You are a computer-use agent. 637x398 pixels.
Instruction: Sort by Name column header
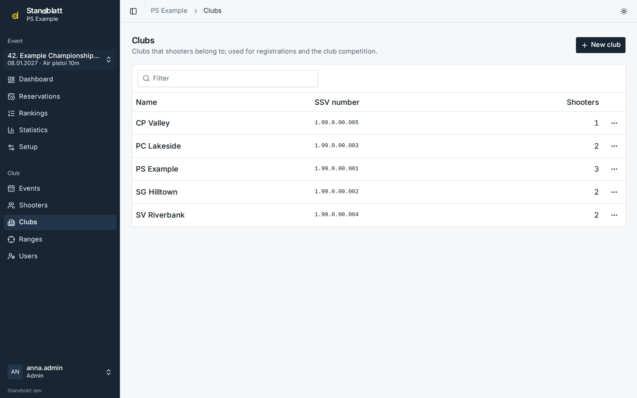[x=146, y=102]
